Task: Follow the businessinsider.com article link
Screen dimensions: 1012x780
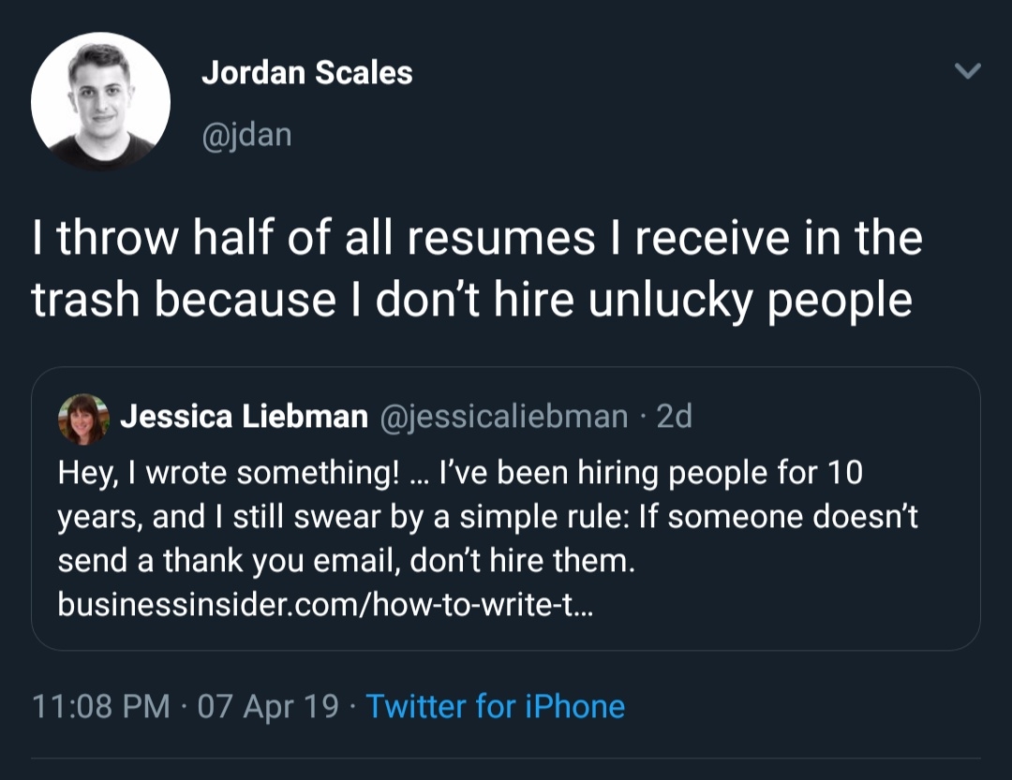Action: pyautogui.click(x=324, y=606)
